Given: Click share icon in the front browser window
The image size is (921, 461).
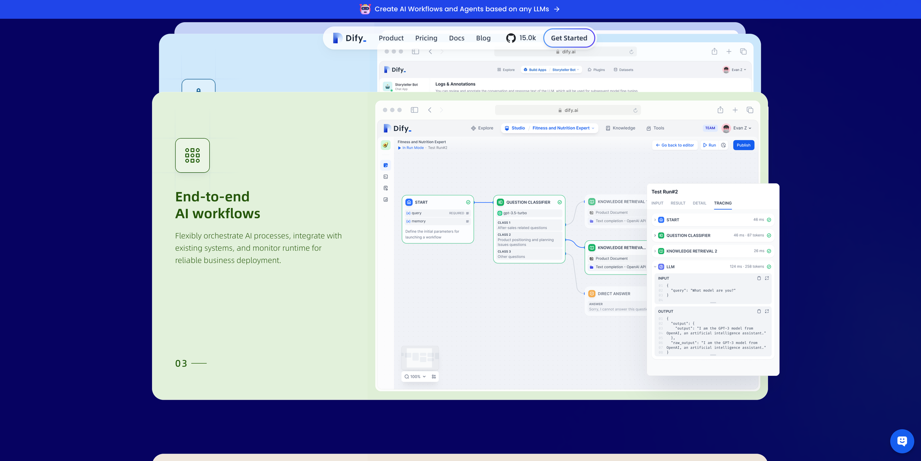Looking at the screenshot, I should point(720,110).
